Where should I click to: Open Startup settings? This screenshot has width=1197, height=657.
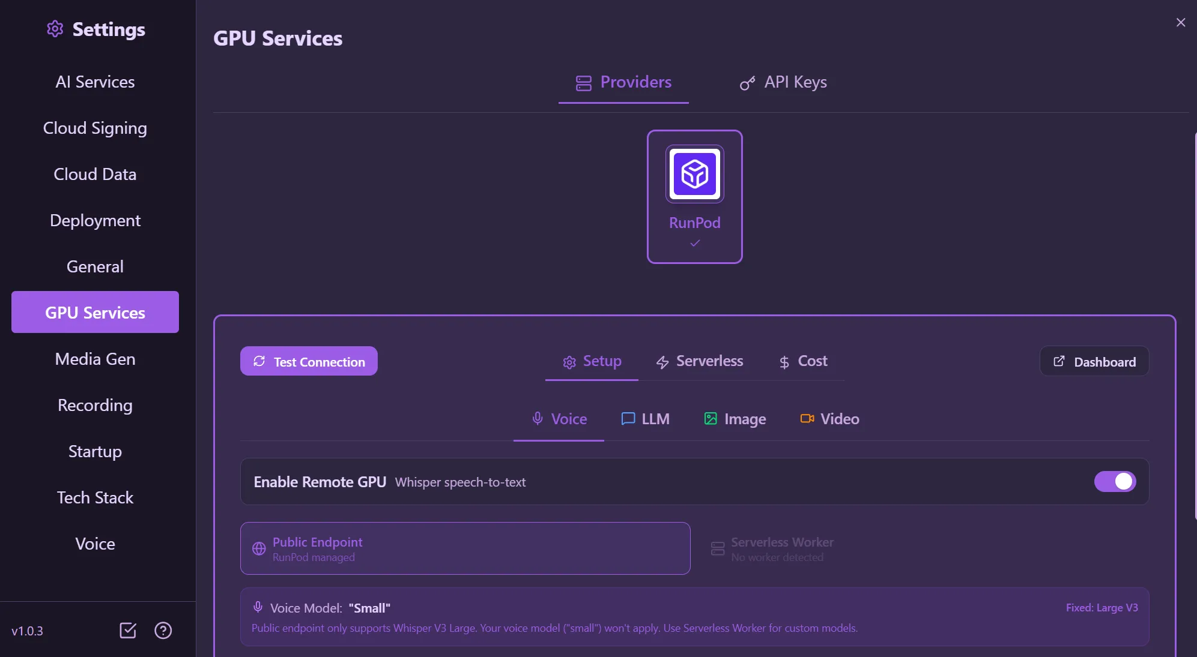click(x=95, y=451)
